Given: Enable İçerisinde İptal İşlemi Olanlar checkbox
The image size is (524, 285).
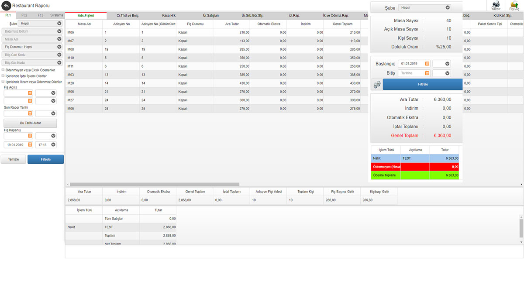Looking at the screenshot, I should point(3,76).
